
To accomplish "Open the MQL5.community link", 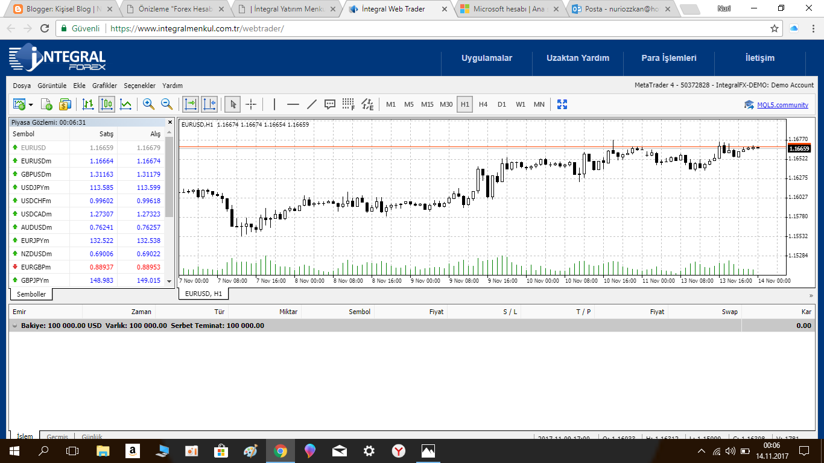I will pyautogui.click(x=782, y=105).
